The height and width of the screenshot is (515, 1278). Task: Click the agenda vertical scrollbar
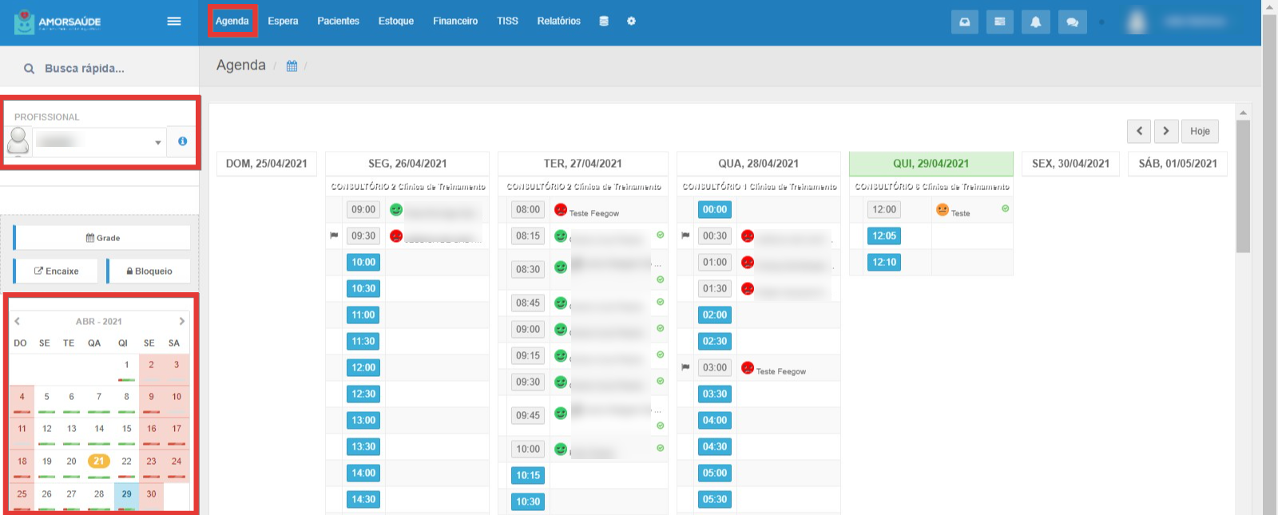pos(1243,185)
